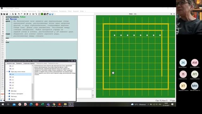Open the Выполнение menu
The height and width of the screenshot is (114, 202).
pos(32,11)
